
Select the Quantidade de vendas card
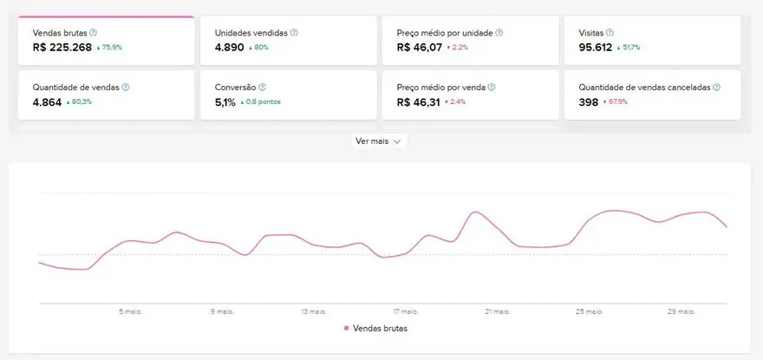point(106,95)
